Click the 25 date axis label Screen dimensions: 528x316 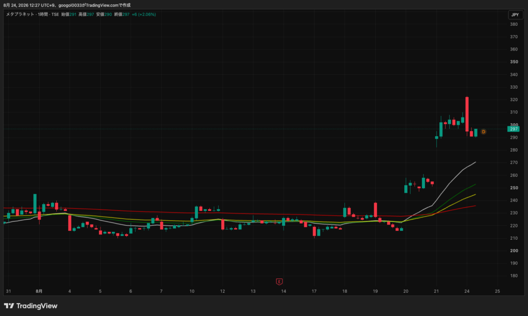point(498,291)
